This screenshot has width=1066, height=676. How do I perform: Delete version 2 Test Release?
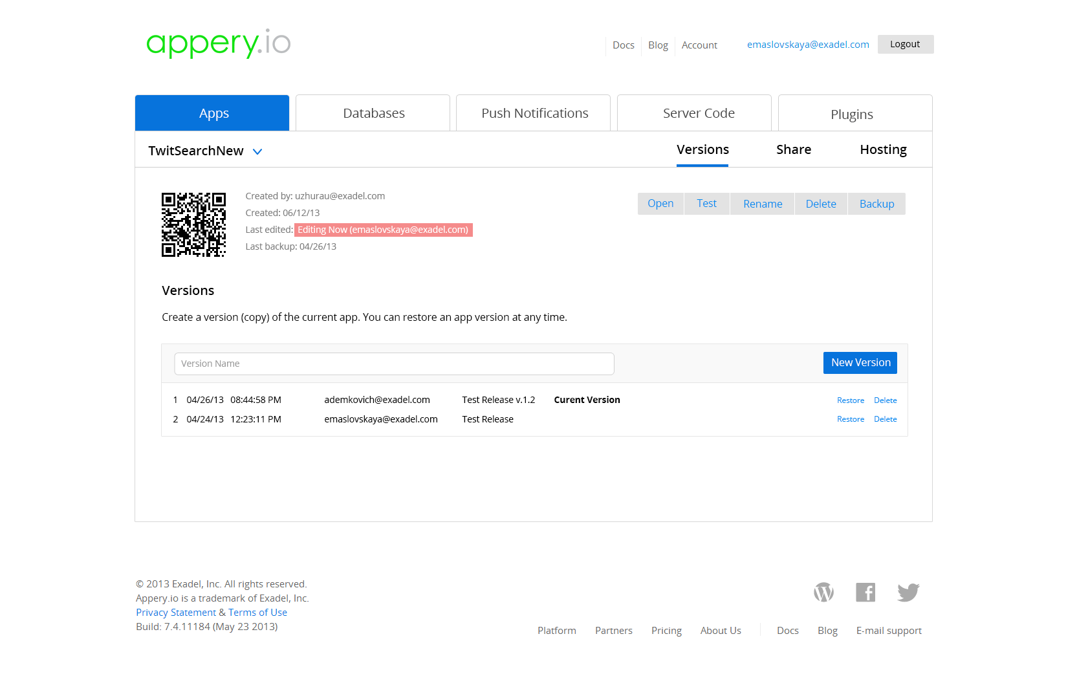[x=886, y=419]
